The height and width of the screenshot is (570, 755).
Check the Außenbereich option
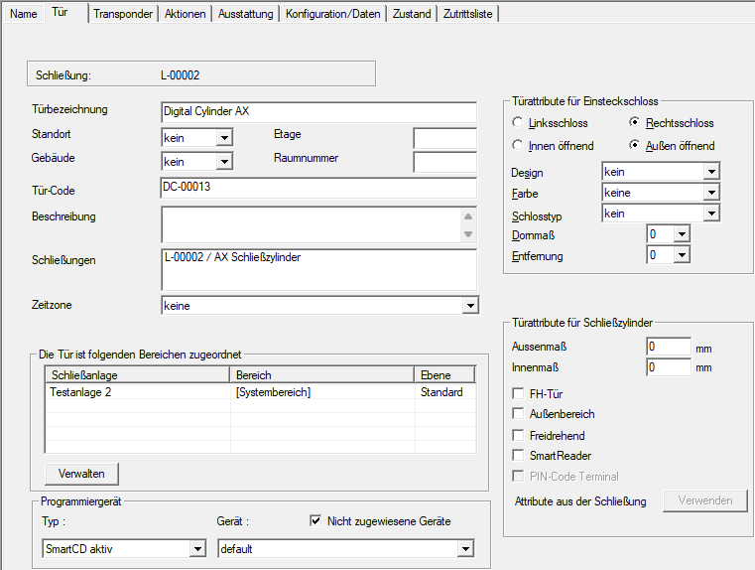point(518,414)
